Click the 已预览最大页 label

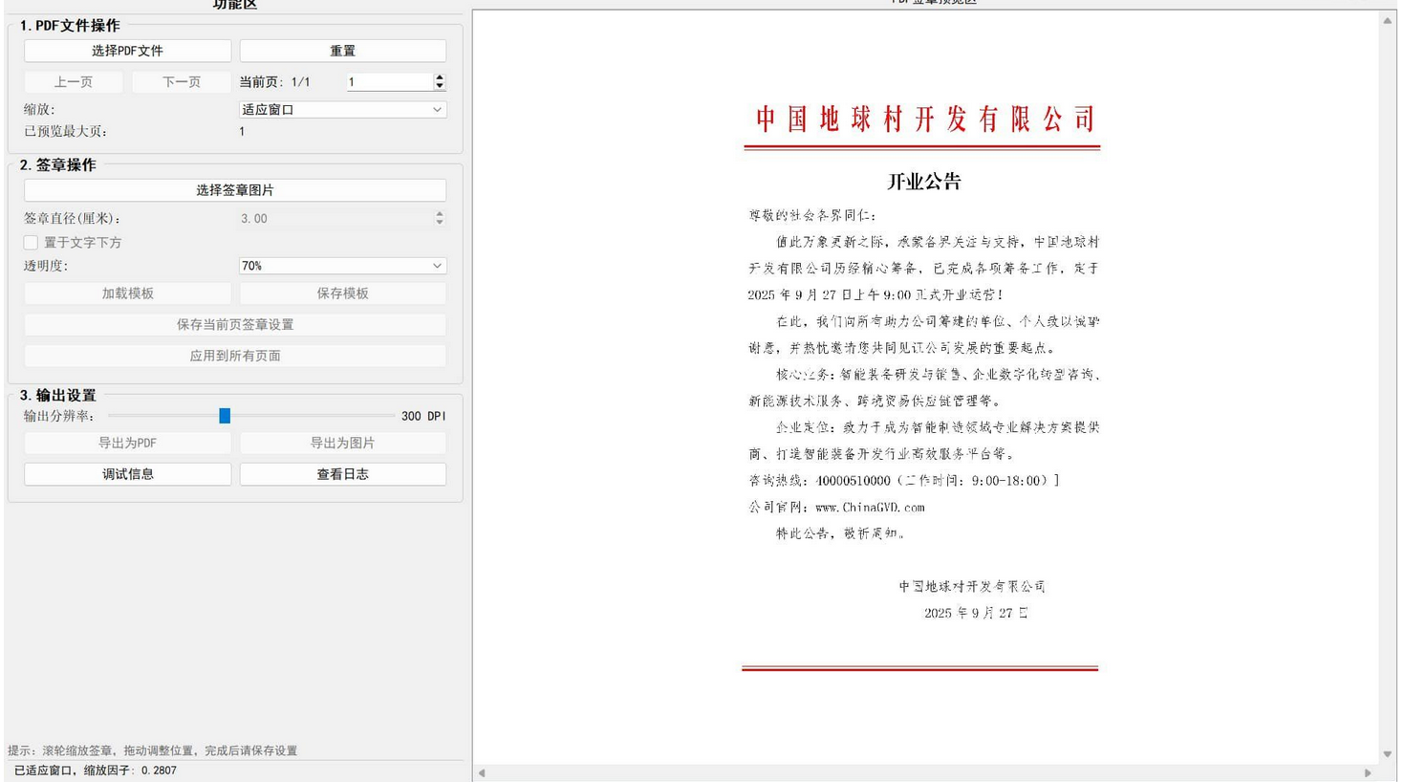(66, 132)
